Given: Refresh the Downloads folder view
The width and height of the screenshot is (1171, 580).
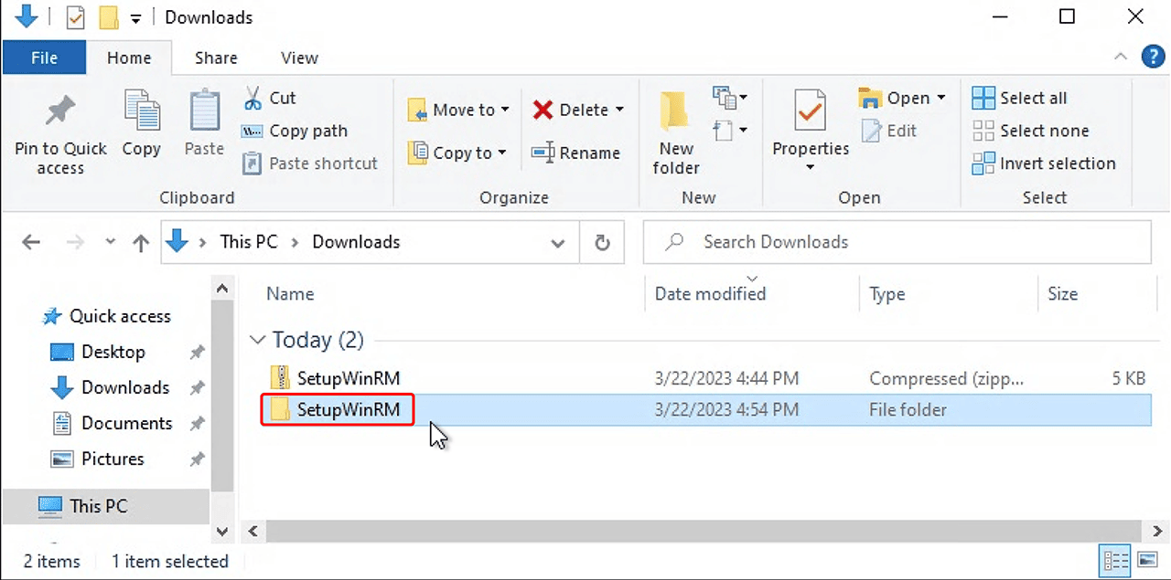Looking at the screenshot, I should coord(602,242).
